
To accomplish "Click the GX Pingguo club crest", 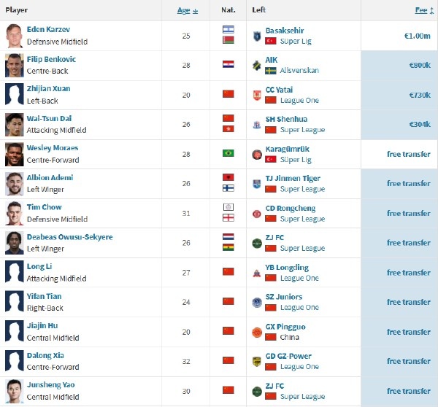I will click(x=257, y=332).
